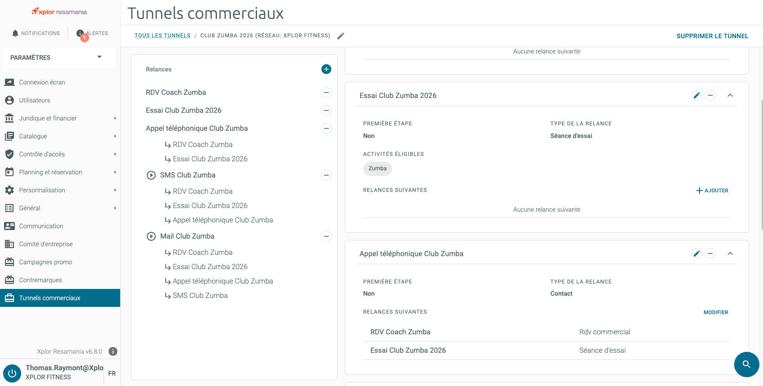The width and height of the screenshot is (763, 386).
Task: Click the Xplor Resamania logo
Action: [x=59, y=12]
